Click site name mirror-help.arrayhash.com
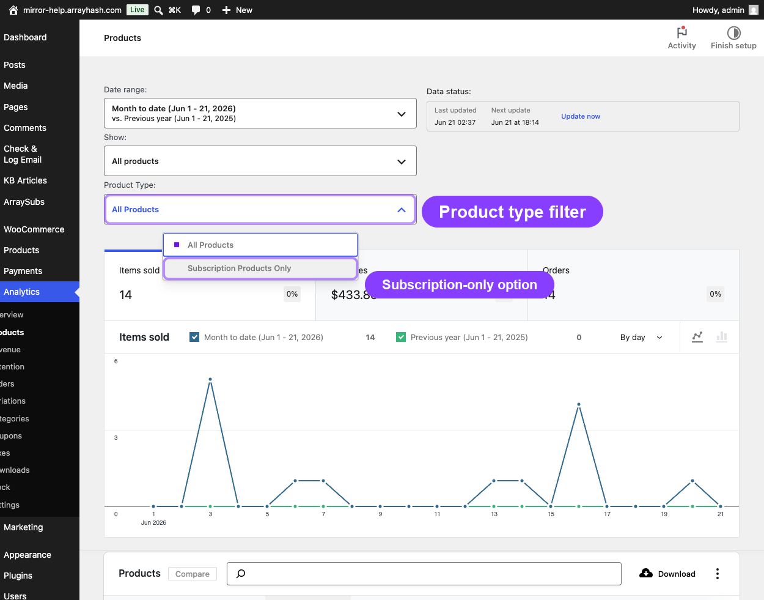This screenshot has width=764, height=600. [72, 10]
